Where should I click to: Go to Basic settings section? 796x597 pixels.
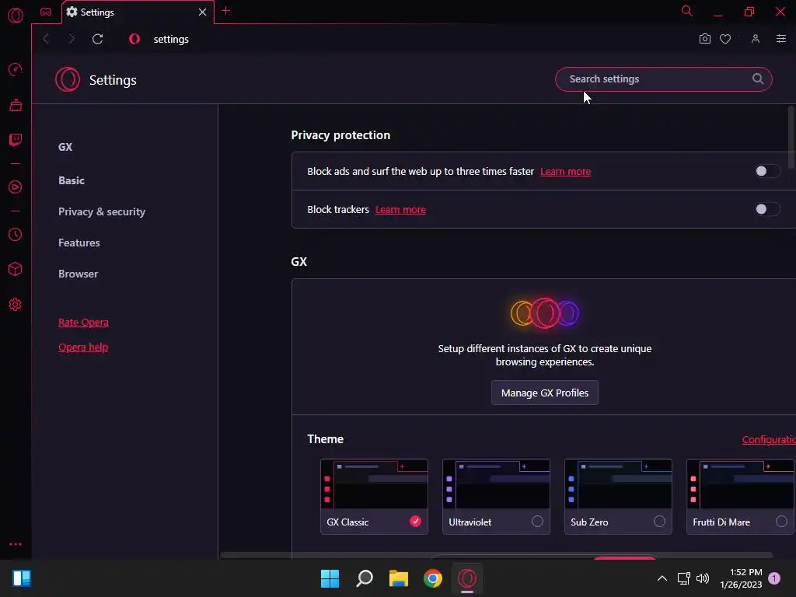tap(72, 180)
